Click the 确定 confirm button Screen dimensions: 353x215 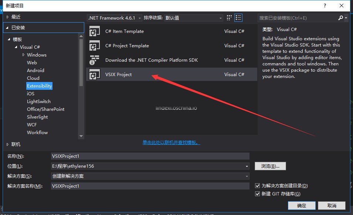pos(301,205)
